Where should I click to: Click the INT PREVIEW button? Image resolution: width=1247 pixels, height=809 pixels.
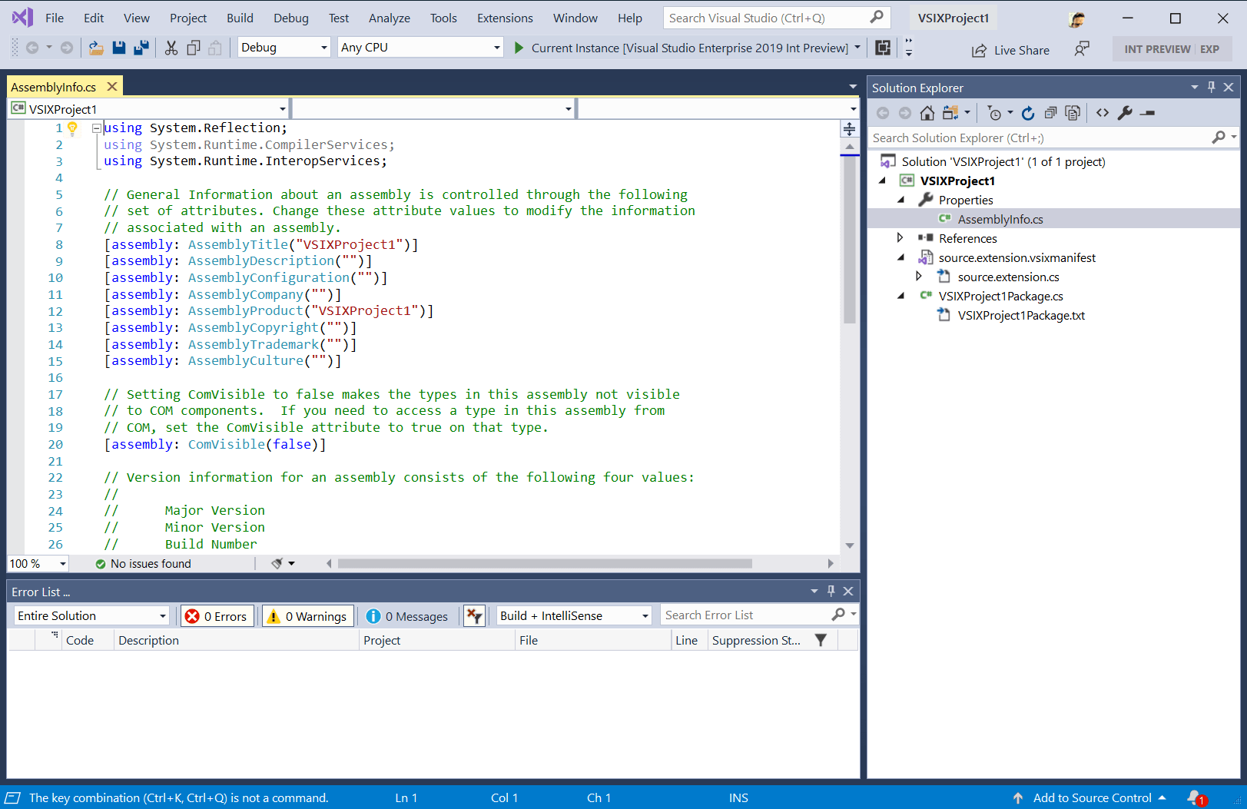1156,49
